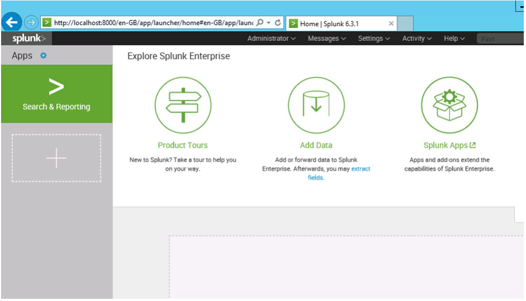Click the browser Back arrow button
Image resolution: width=526 pixels, height=301 pixels.
pos(13,23)
